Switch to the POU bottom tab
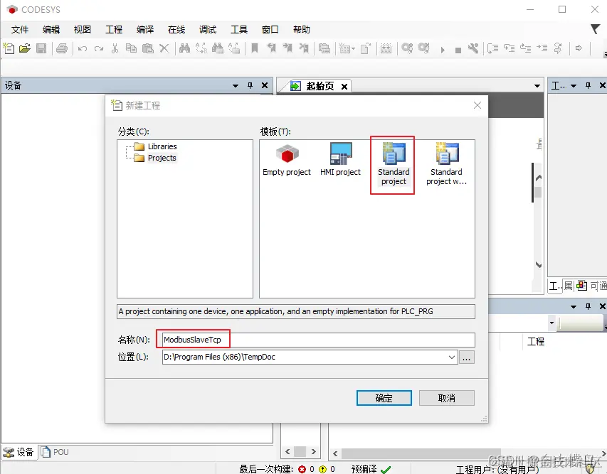Viewport: 607px width, 474px height. coord(55,452)
